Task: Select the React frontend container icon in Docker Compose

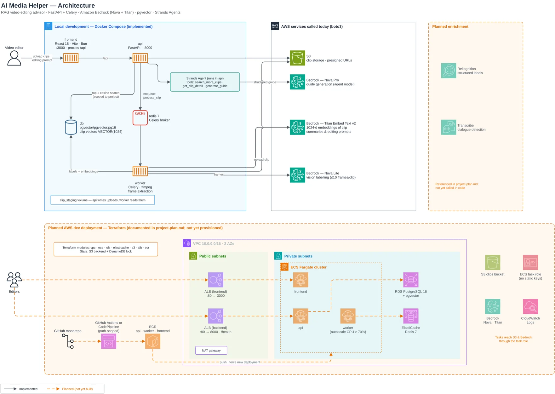Action: tap(71, 58)
